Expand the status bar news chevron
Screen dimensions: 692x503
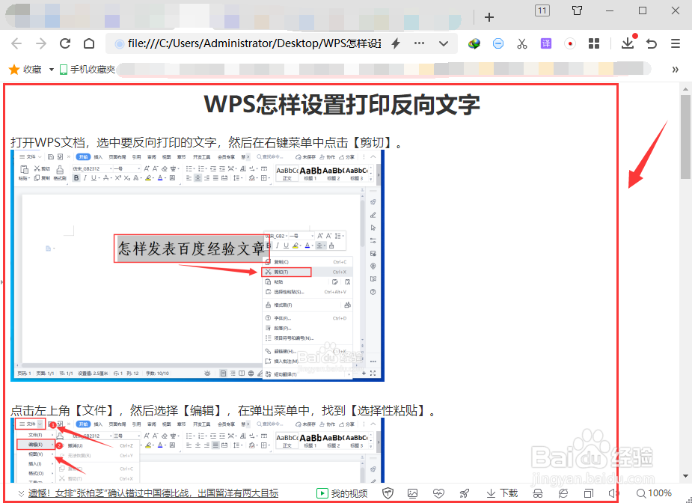click(x=21, y=493)
